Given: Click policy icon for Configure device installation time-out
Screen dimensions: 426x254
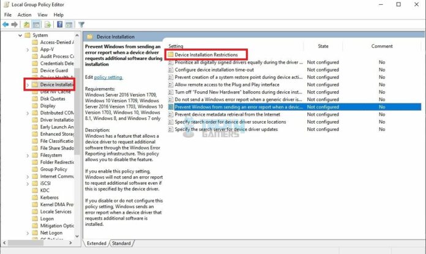Looking at the screenshot, I should [171, 70].
